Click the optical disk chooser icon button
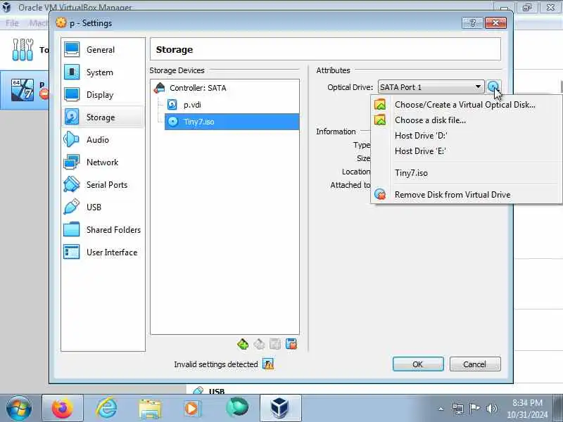 pyautogui.click(x=494, y=87)
